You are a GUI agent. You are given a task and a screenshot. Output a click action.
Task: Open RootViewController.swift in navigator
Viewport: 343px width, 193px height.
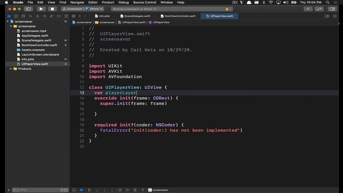tap(39, 45)
